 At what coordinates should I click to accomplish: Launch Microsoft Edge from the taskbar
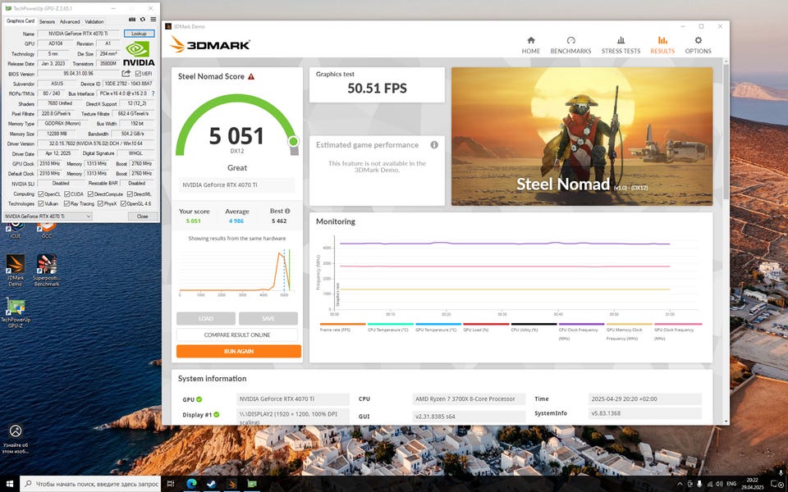tap(191, 484)
